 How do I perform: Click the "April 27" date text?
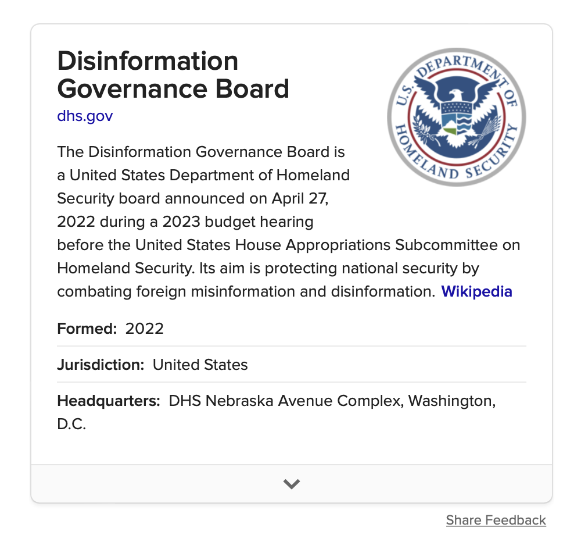pyautogui.click(x=299, y=198)
